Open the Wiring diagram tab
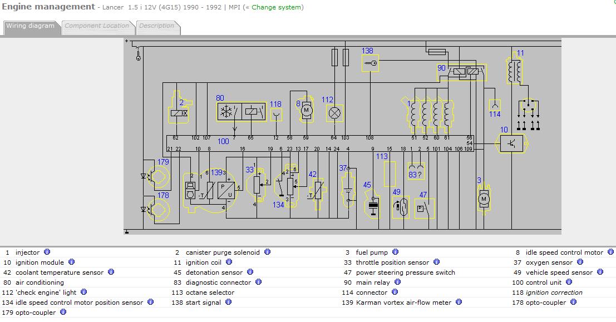The width and height of the screenshot is (616, 322). tap(31, 26)
